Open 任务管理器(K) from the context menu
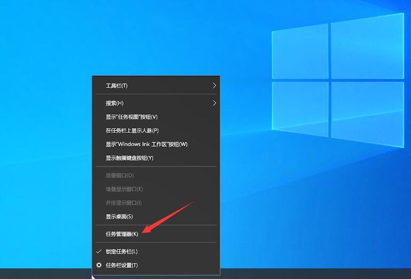 pyautogui.click(x=156, y=234)
